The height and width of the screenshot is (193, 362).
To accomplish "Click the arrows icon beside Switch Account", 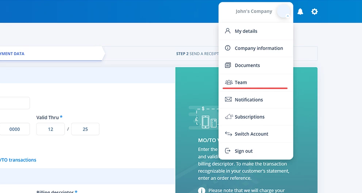I will click(228, 134).
